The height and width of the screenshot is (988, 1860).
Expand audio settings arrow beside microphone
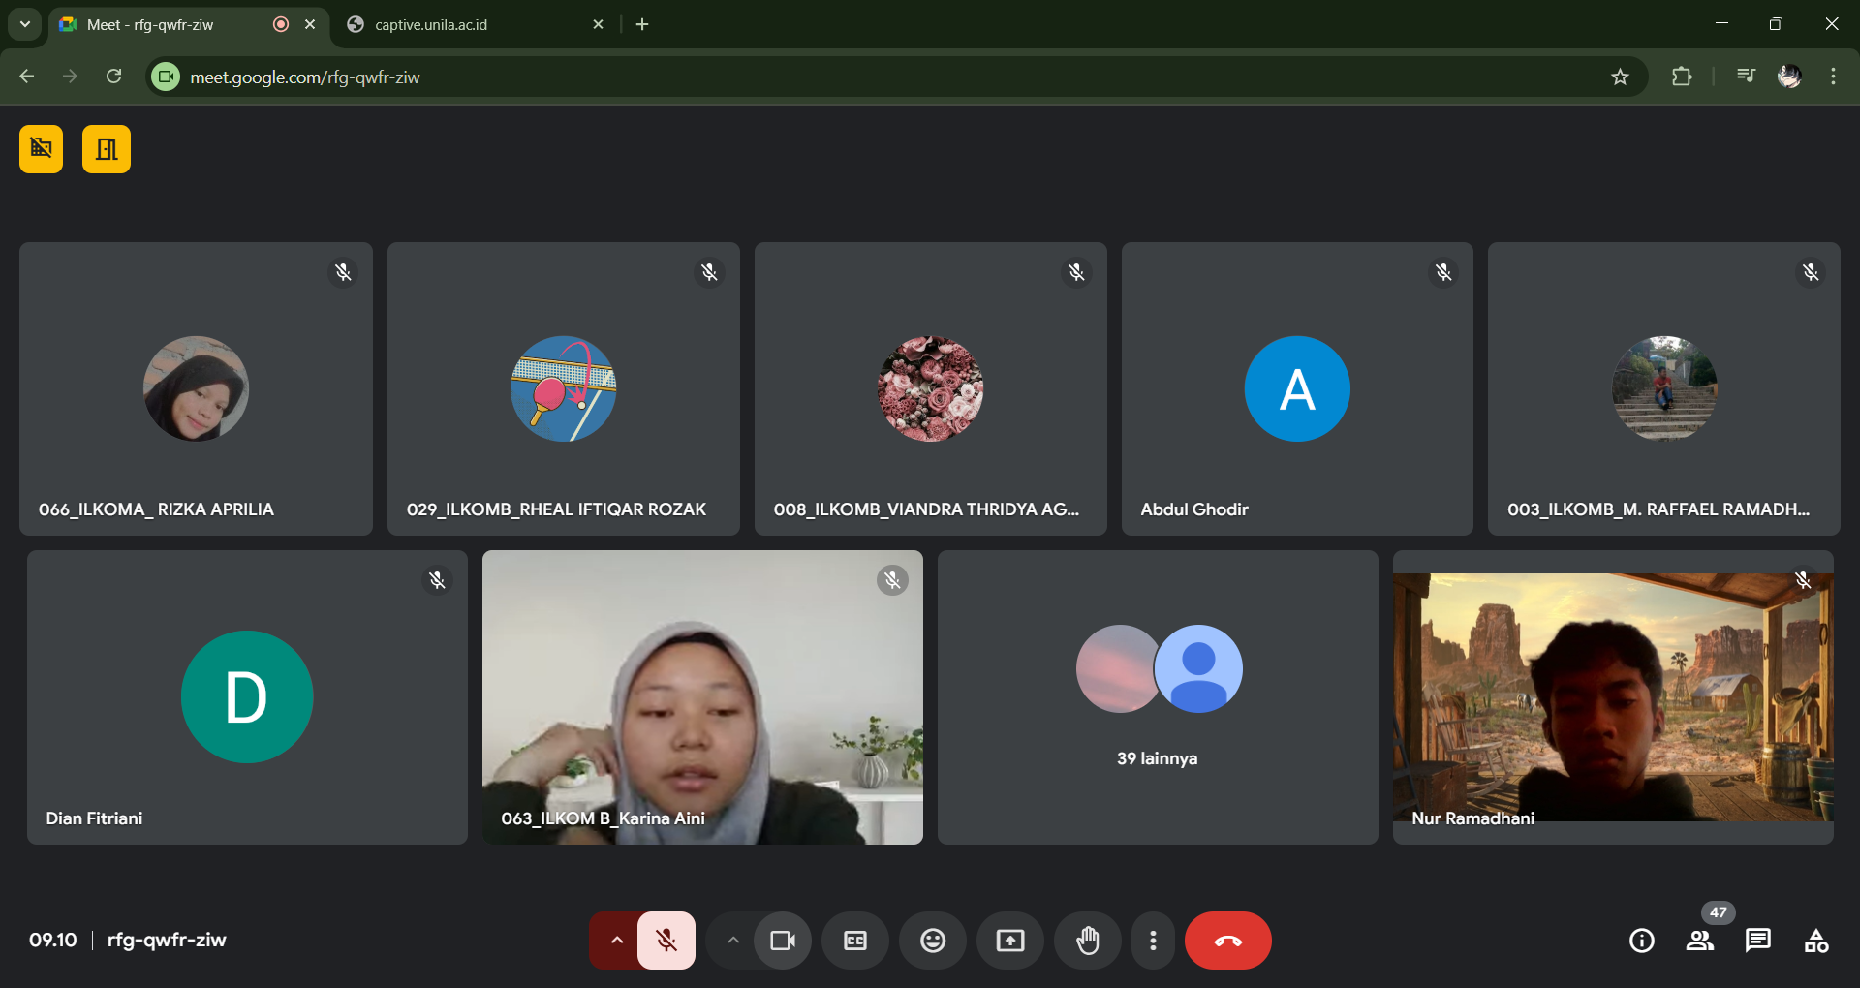pyautogui.click(x=616, y=941)
